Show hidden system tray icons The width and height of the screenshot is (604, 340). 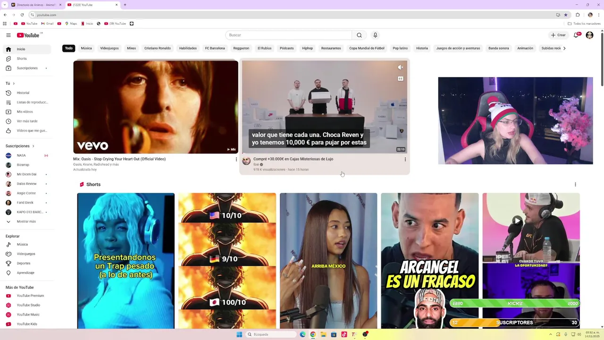point(551,334)
